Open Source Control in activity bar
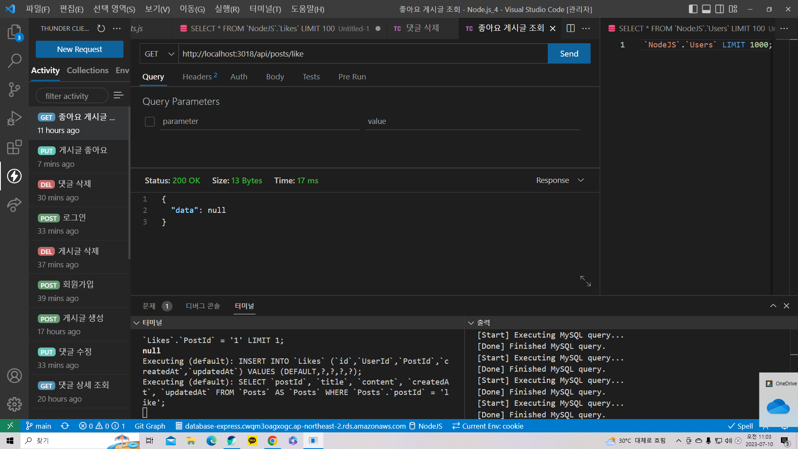 14,89
